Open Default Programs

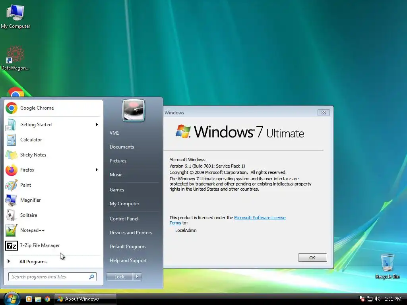click(x=128, y=247)
